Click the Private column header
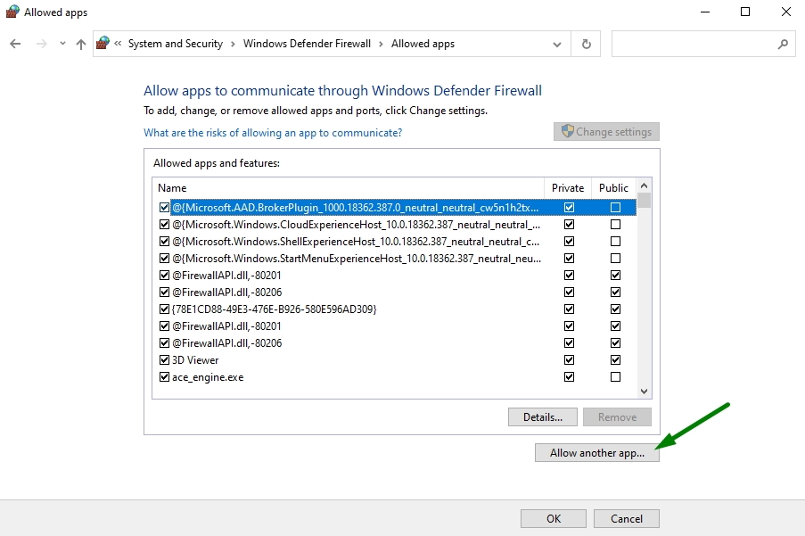The width and height of the screenshot is (805, 536). click(x=568, y=188)
